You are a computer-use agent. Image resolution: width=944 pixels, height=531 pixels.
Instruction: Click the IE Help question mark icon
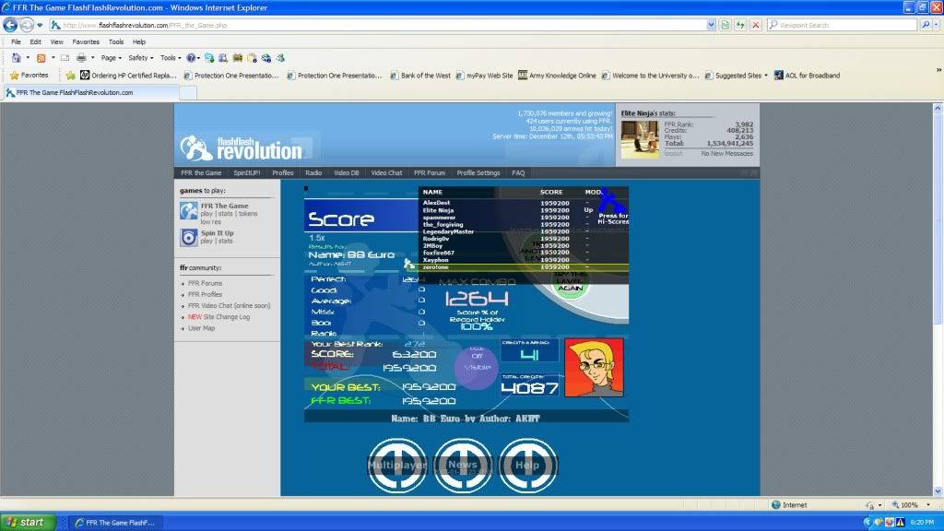coord(191,57)
